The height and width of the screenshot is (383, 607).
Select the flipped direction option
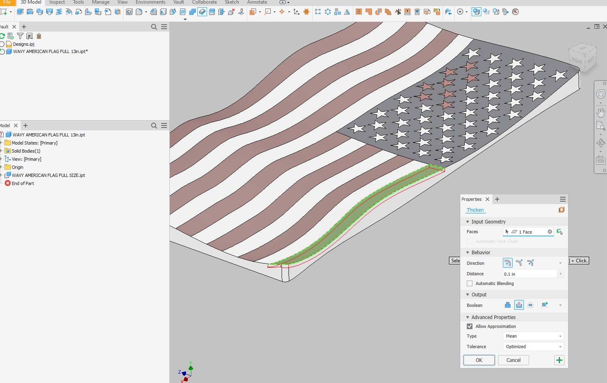[x=519, y=263]
